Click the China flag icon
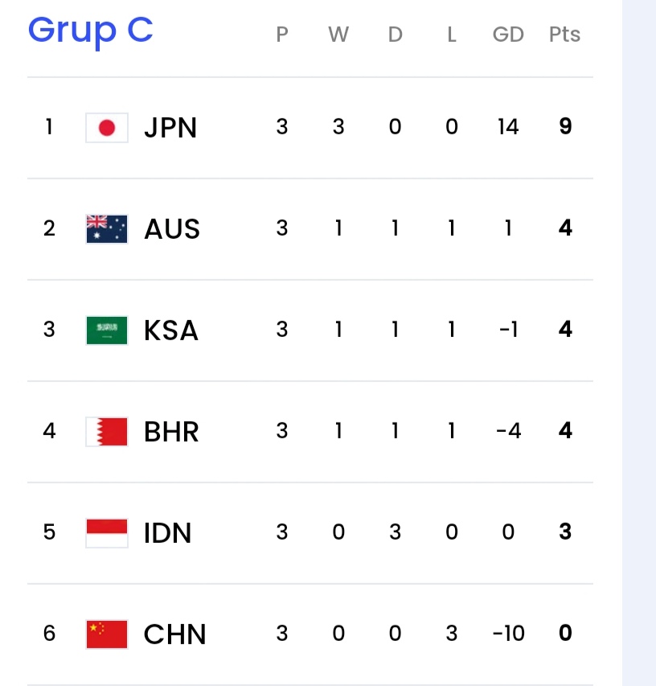 107,635
